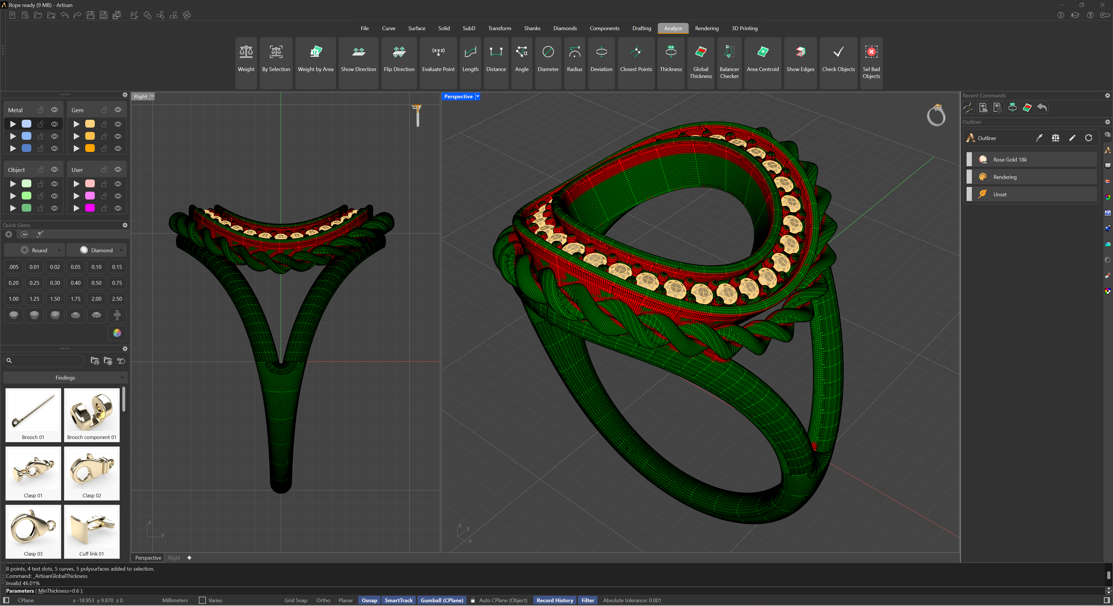The width and height of the screenshot is (1113, 606).
Task: Open Recent Commands settings gear
Action: [1107, 95]
